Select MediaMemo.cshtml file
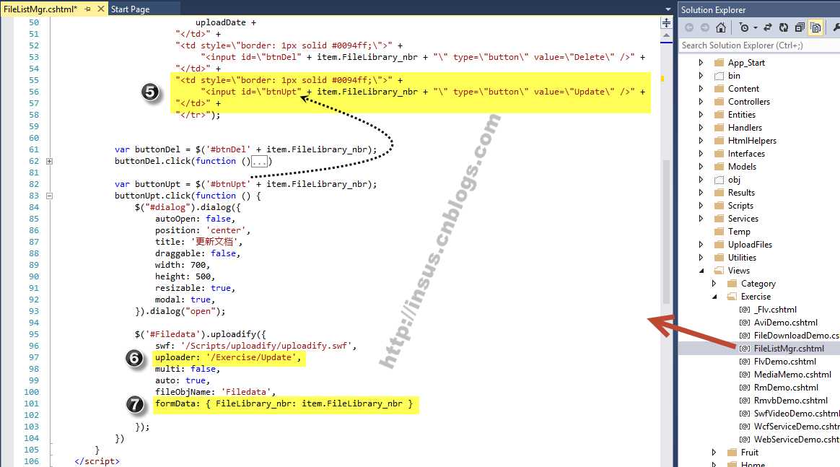Image resolution: width=840 pixels, height=467 pixels. [792, 375]
